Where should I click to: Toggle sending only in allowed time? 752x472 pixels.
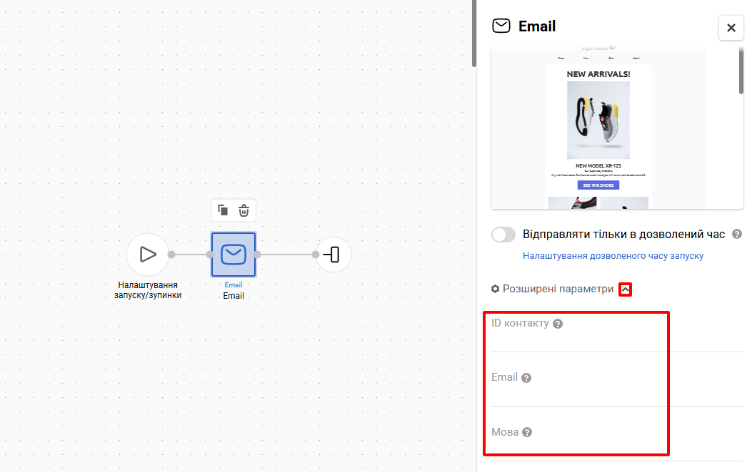click(x=503, y=235)
